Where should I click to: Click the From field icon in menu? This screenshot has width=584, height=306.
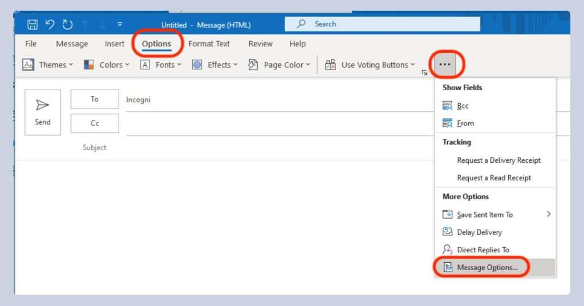(448, 123)
